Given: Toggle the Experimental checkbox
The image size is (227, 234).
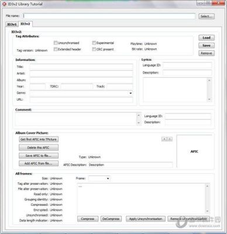Looking at the screenshot, I should pyautogui.click(x=94, y=43).
